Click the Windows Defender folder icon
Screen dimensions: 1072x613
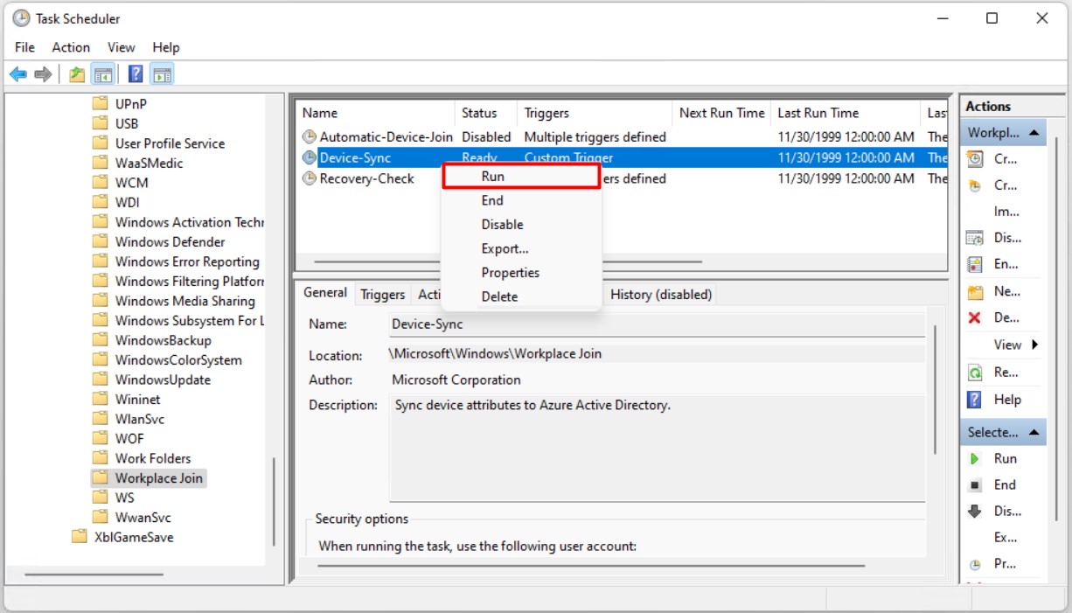point(101,241)
